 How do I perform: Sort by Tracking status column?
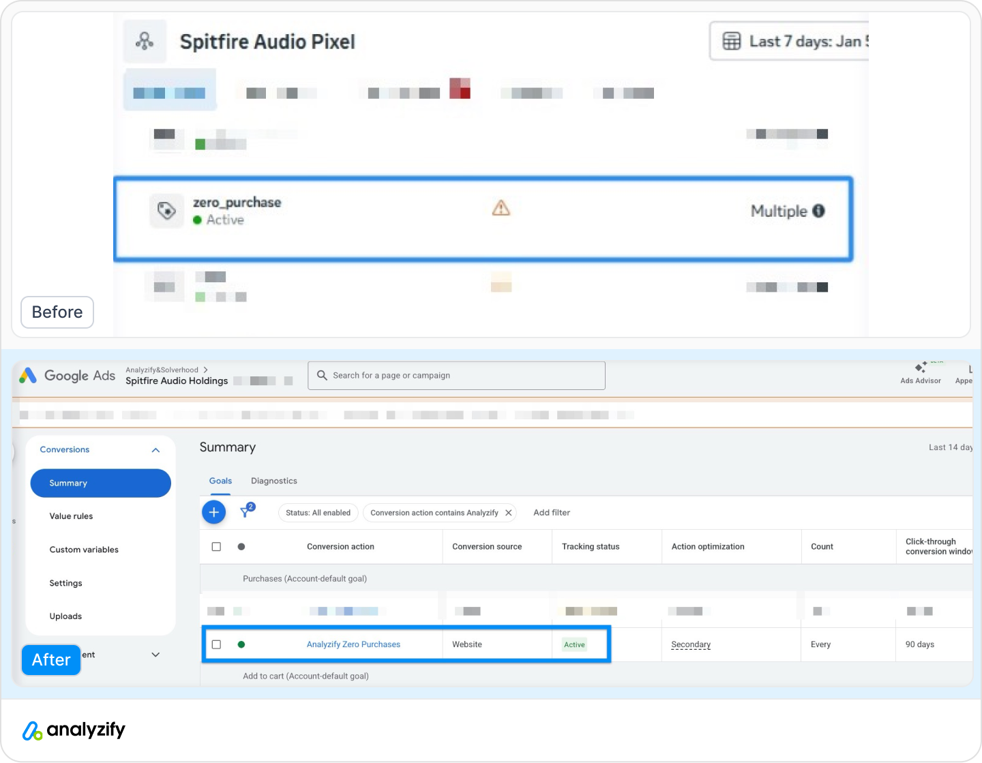(x=591, y=547)
